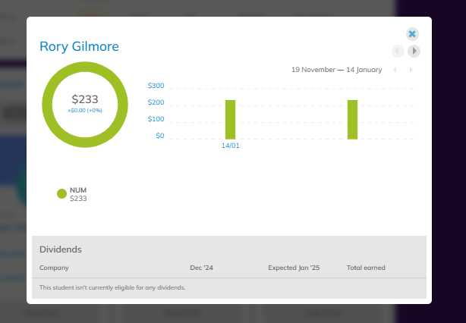Click the Company column header
This screenshot has height=323, width=466.
(x=54, y=268)
